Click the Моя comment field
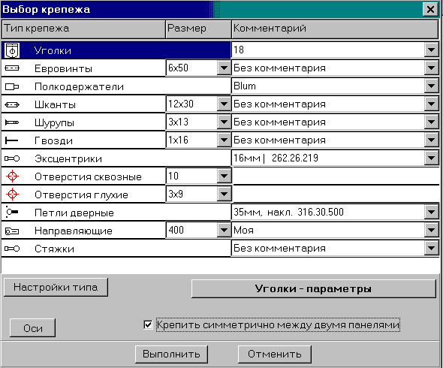Image resolution: width=443 pixels, height=368 pixels. 328,230
